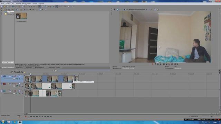Open Compositing Mode for track 1

17,79
